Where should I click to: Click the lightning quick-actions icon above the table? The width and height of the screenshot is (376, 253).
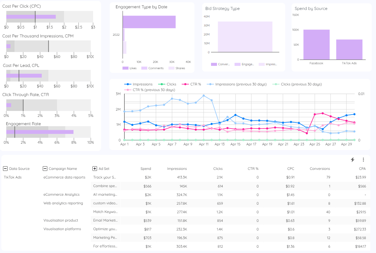[352, 159]
